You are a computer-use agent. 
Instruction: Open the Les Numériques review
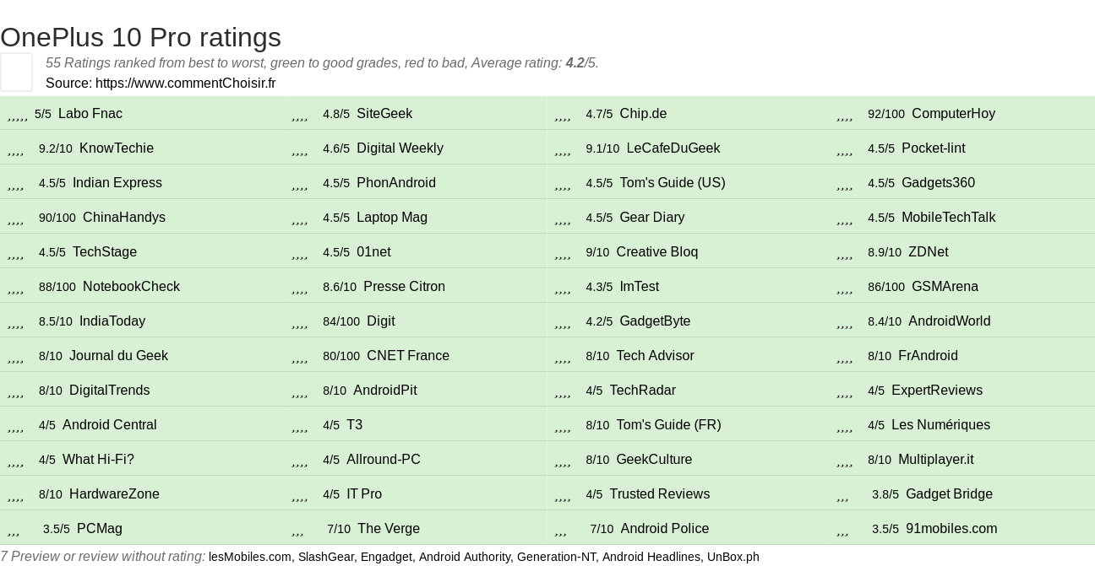click(x=940, y=425)
